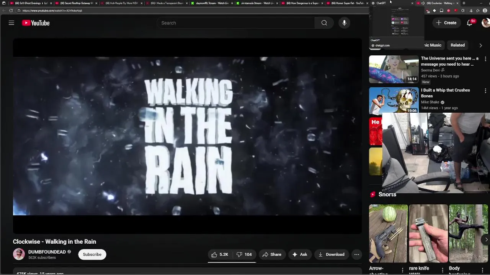Select the Related filter chip
This screenshot has width=490, height=275.
coord(457,45)
